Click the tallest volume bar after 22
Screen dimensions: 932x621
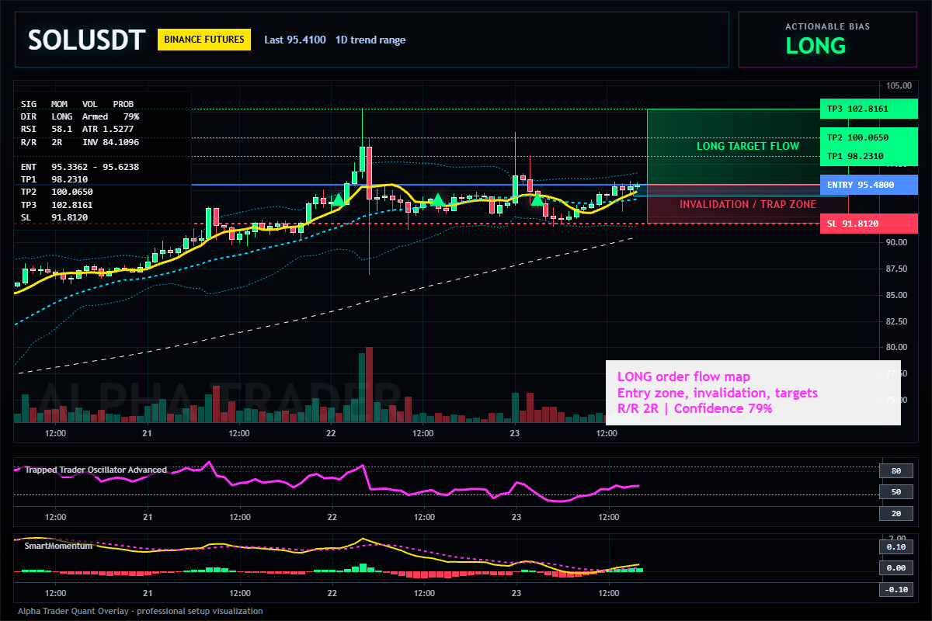[370, 385]
